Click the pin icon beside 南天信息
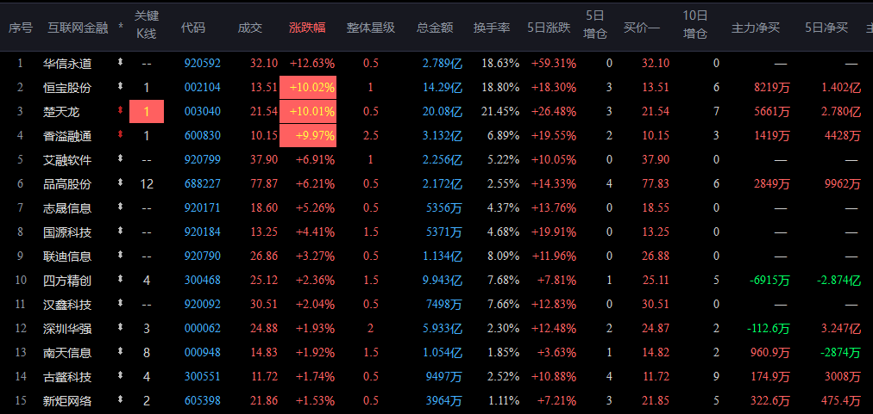The image size is (873, 414). [120, 352]
